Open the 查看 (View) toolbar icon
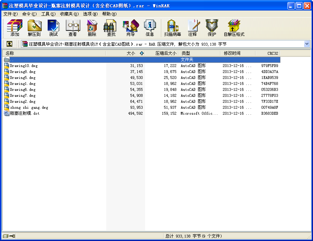Image resolution: width=313 pixels, height=241 pixels. pyautogui.click(x=73, y=28)
